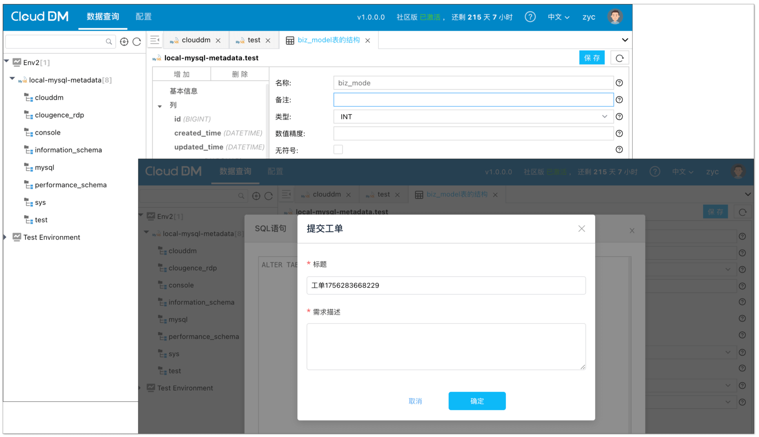Click 取消 to cancel the work order
Viewport: 759px width, 437px height.
[x=415, y=401]
